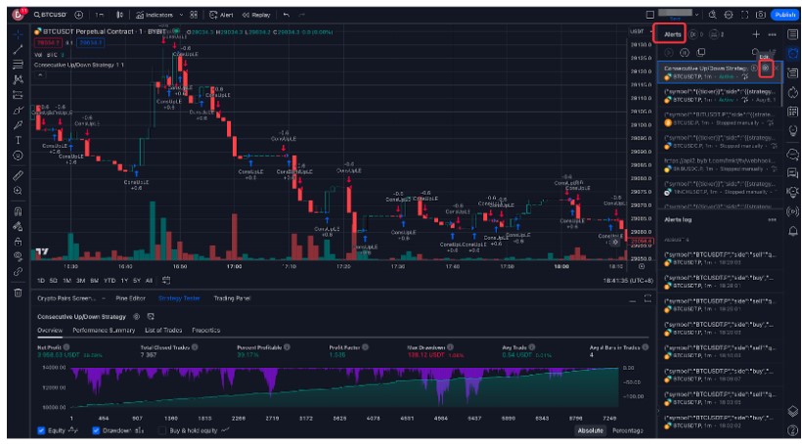Add symbol to compare with plus icon

pyautogui.click(x=79, y=15)
